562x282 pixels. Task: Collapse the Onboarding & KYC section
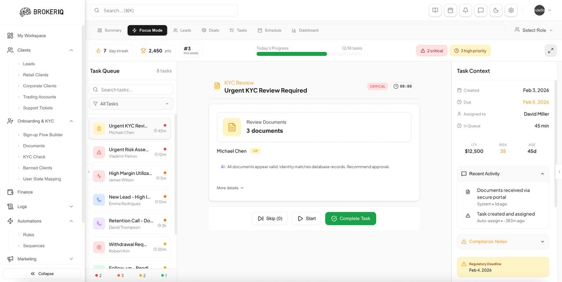click(71, 121)
